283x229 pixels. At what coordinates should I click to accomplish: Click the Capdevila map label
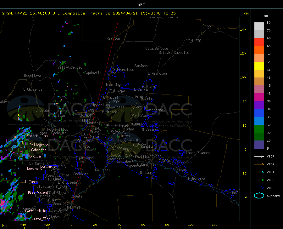(93, 73)
